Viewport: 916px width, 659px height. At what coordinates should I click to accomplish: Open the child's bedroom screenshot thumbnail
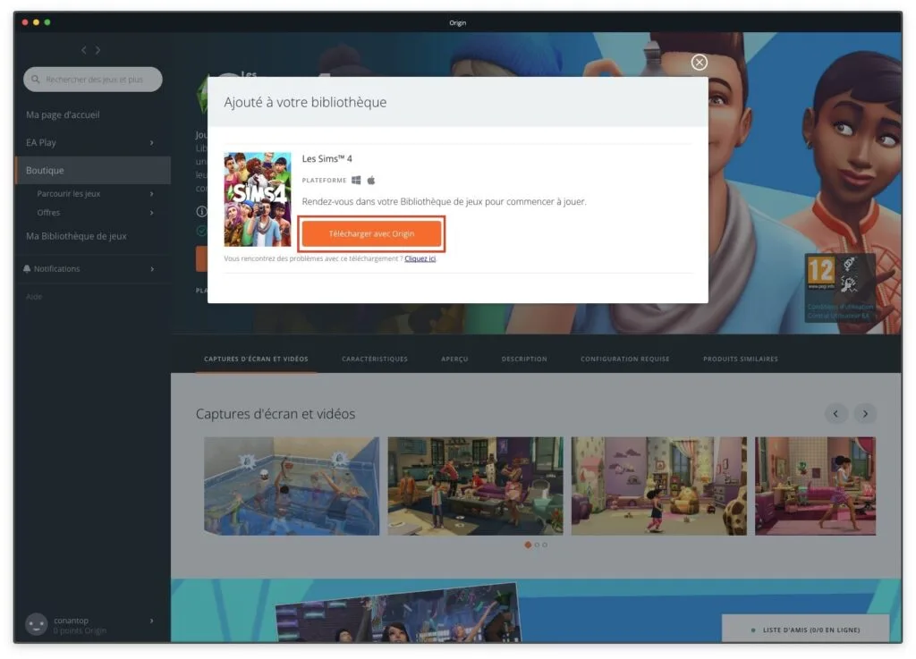659,486
